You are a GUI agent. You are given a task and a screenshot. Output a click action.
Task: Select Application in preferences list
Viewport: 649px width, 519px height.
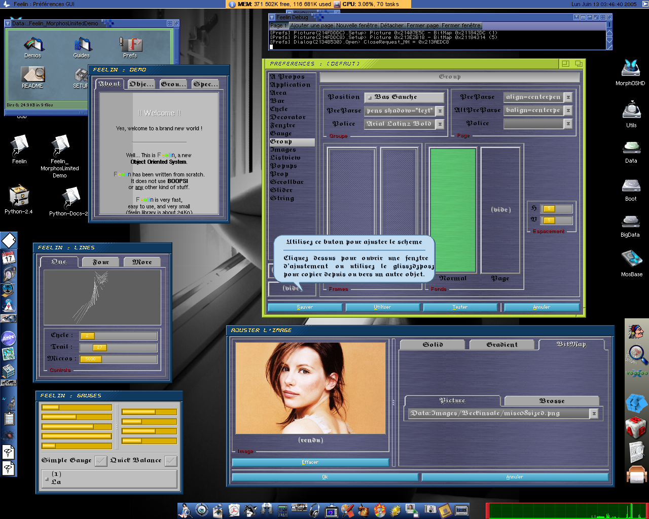[x=290, y=85]
